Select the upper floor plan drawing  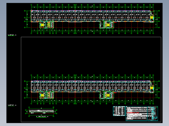point(92,19)
